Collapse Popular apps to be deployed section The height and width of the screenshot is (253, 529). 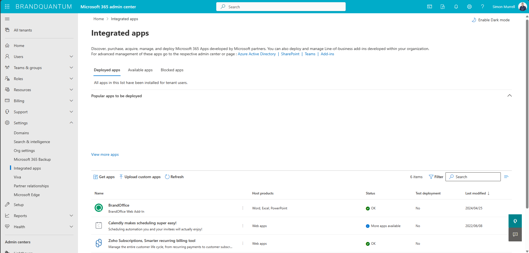pos(510,96)
